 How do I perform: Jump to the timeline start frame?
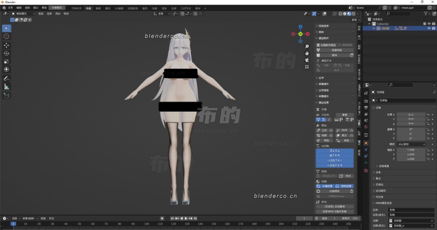(x=172, y=218)
